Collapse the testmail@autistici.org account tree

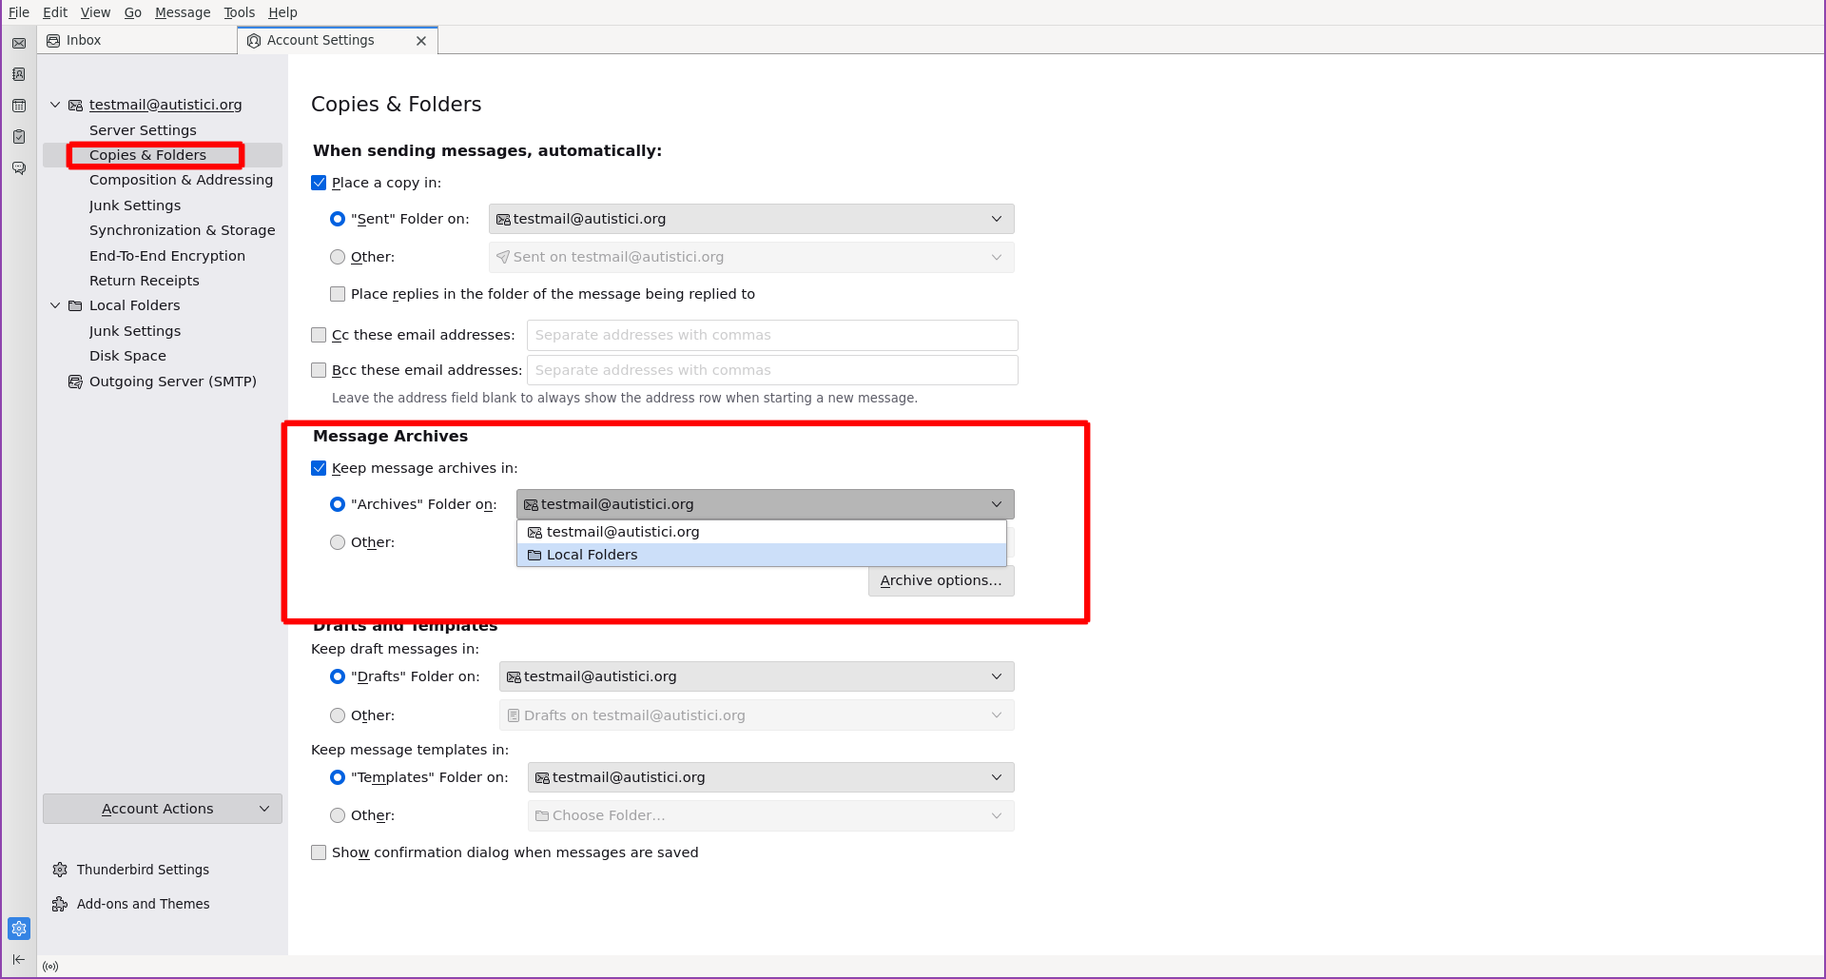pyautogui.click(x=55, y=105)
